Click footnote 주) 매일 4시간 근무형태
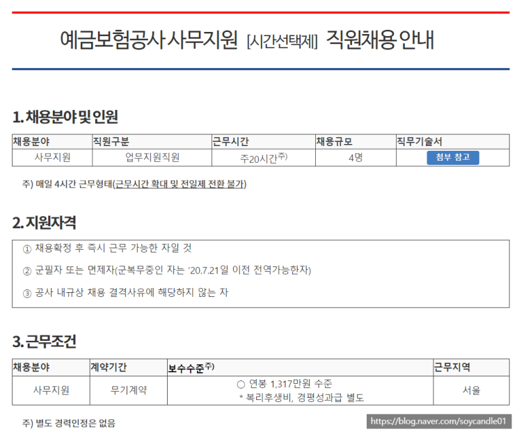517x434 pixels. [134, 184]
